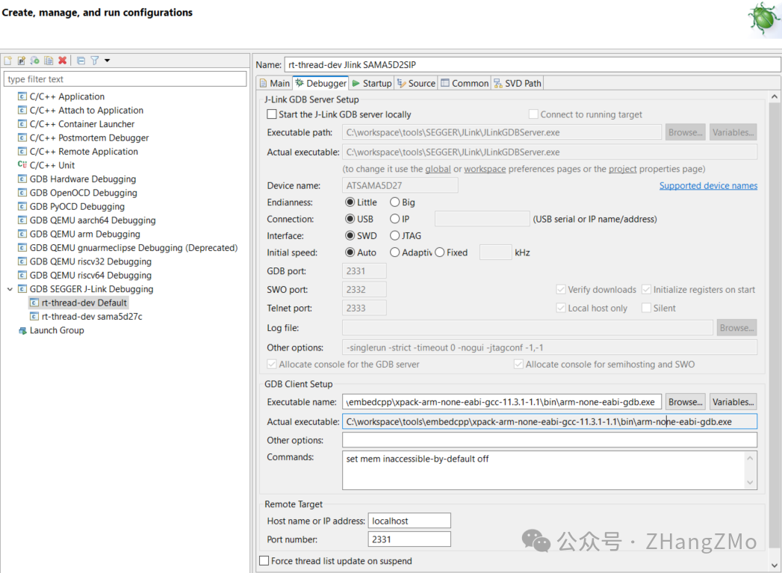Duplicate the selected launch configuration
The height and width of the screenshot is (573, 782).
point(49,61)
